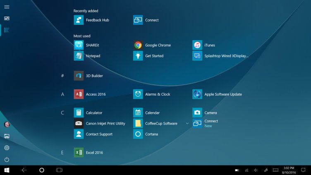Viewport: 311px width, 175px height.
Task: Launch iTunes icon
Action: click(x=197, y=45)
